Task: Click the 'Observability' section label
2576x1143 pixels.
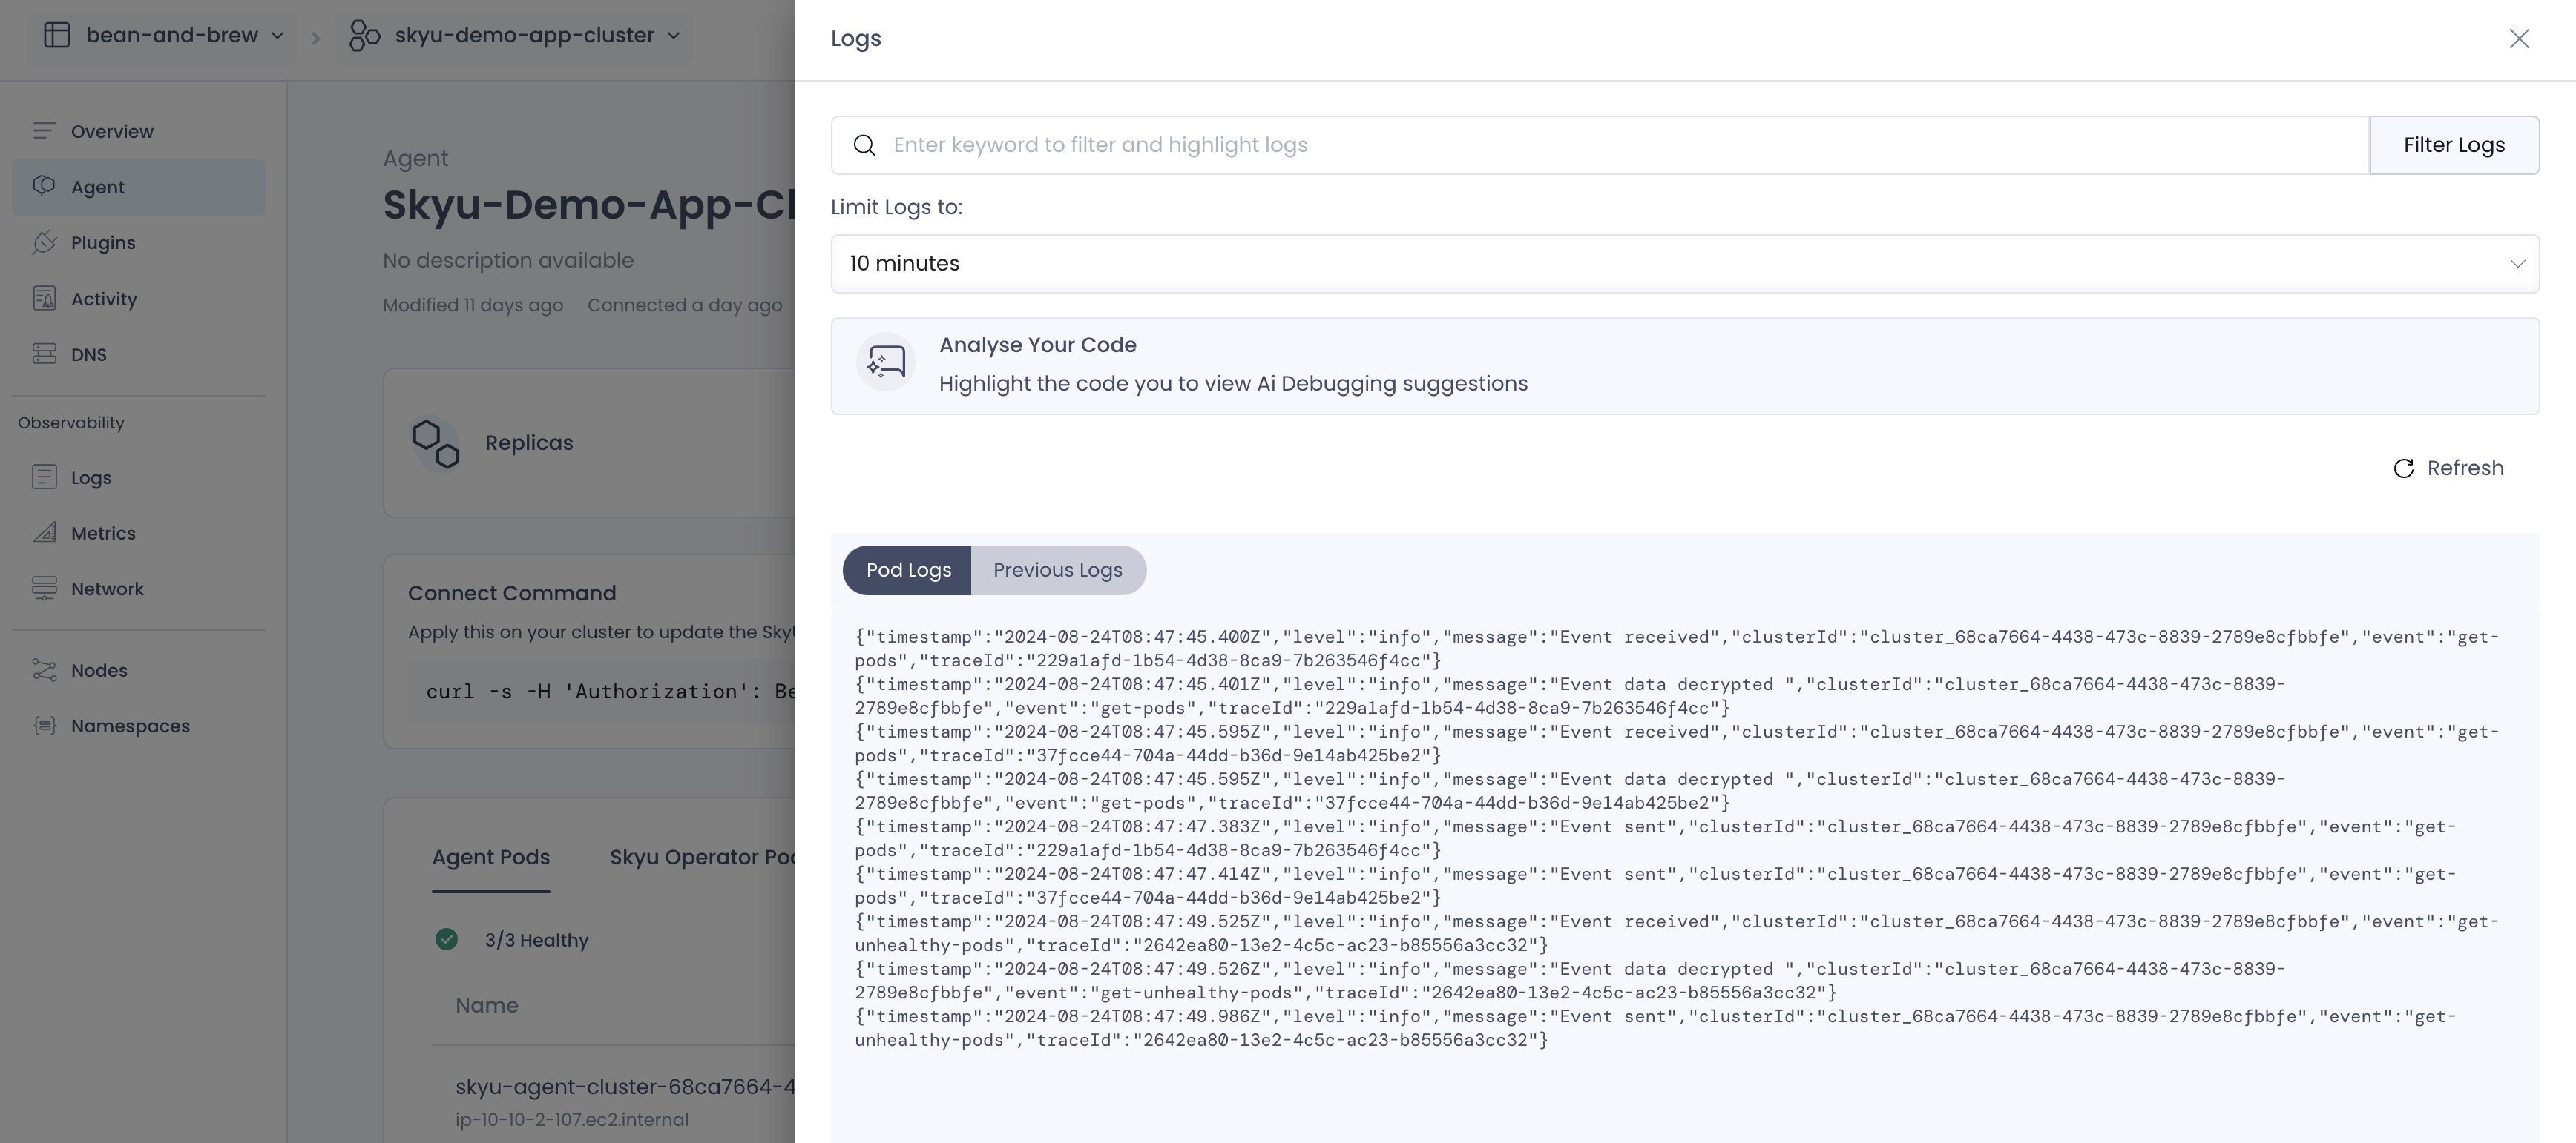Action: pos(71,424)
